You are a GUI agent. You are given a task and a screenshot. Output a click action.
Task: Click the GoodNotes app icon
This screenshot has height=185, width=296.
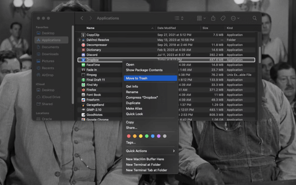(83, 115)
